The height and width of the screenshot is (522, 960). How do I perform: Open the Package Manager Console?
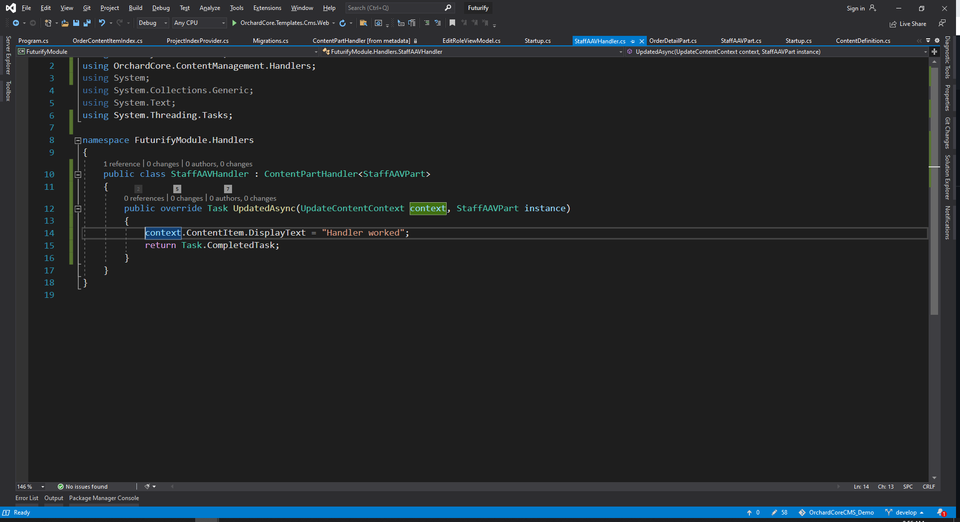(104, 498)
